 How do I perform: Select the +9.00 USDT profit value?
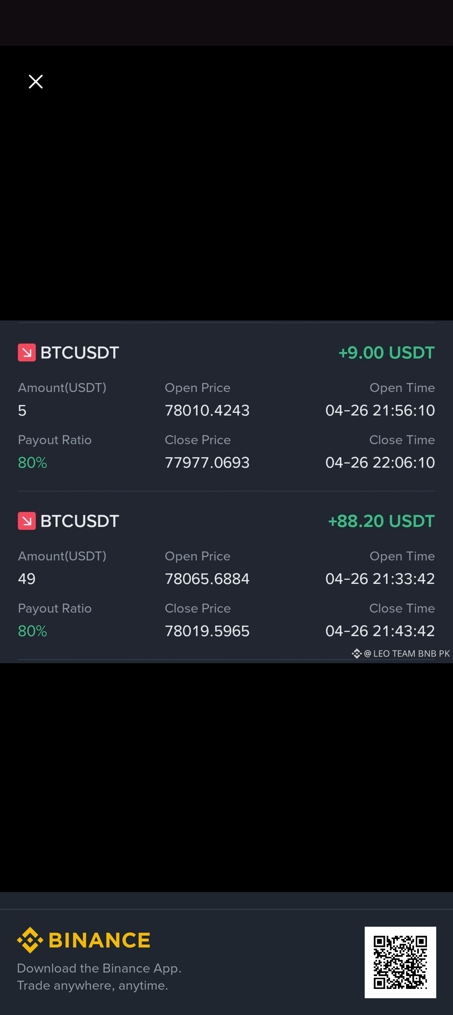[386, 352]
